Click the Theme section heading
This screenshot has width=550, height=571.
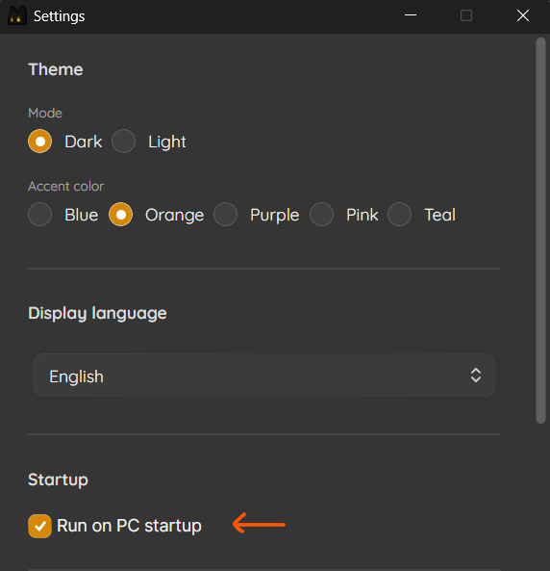click(x=56, y=69)
